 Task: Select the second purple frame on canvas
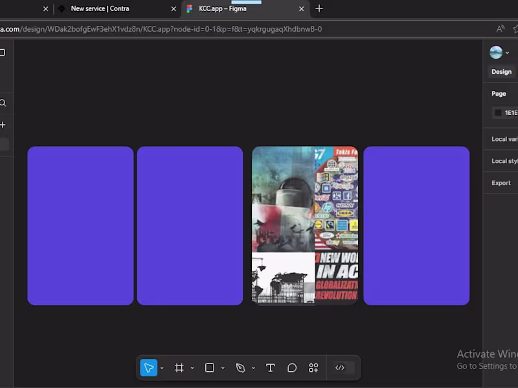tap(190, 226)
